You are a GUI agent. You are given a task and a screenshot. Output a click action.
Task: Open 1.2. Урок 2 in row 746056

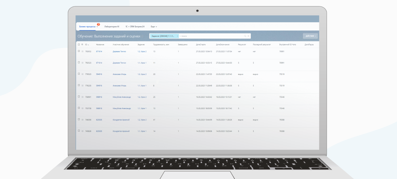[142, 120]
